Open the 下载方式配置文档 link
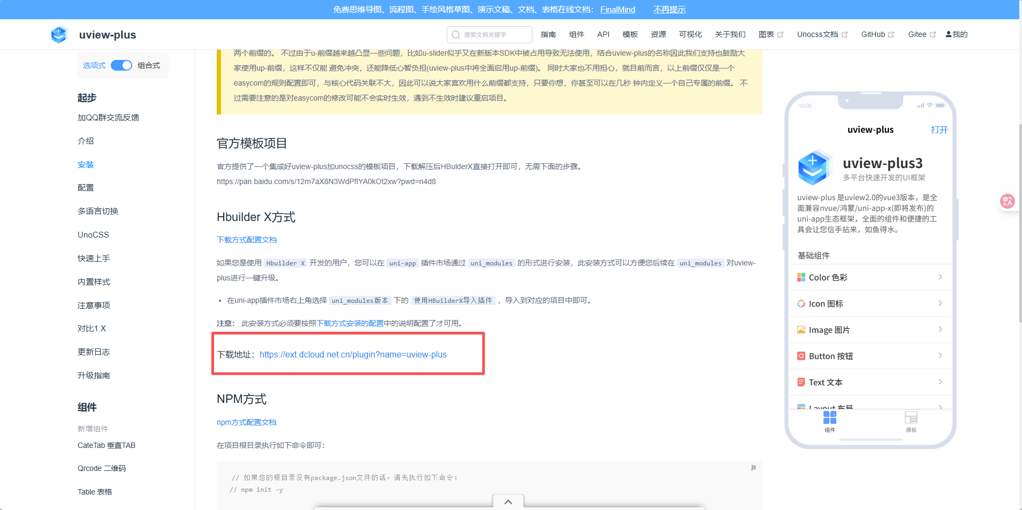Viewport: 1022px width, 510px height. (246, 239)
